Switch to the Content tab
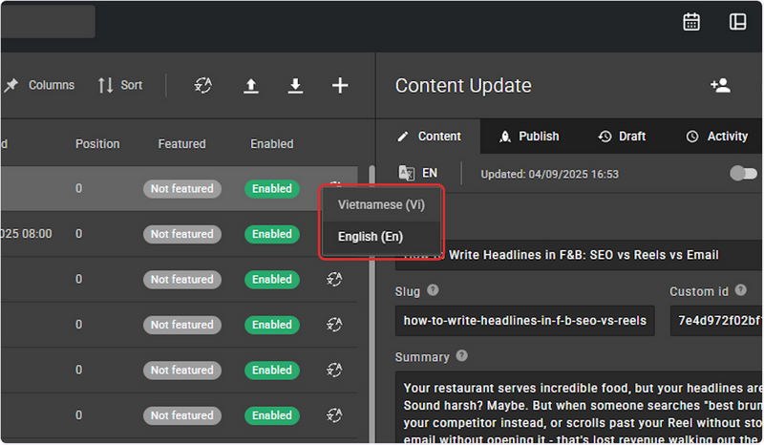Viewport: 764px width, 445px height. pyautogui.click(x=429, y=137)
